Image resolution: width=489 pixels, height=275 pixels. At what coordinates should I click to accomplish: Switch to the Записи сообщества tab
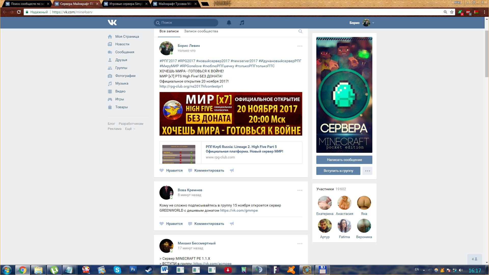201,31
